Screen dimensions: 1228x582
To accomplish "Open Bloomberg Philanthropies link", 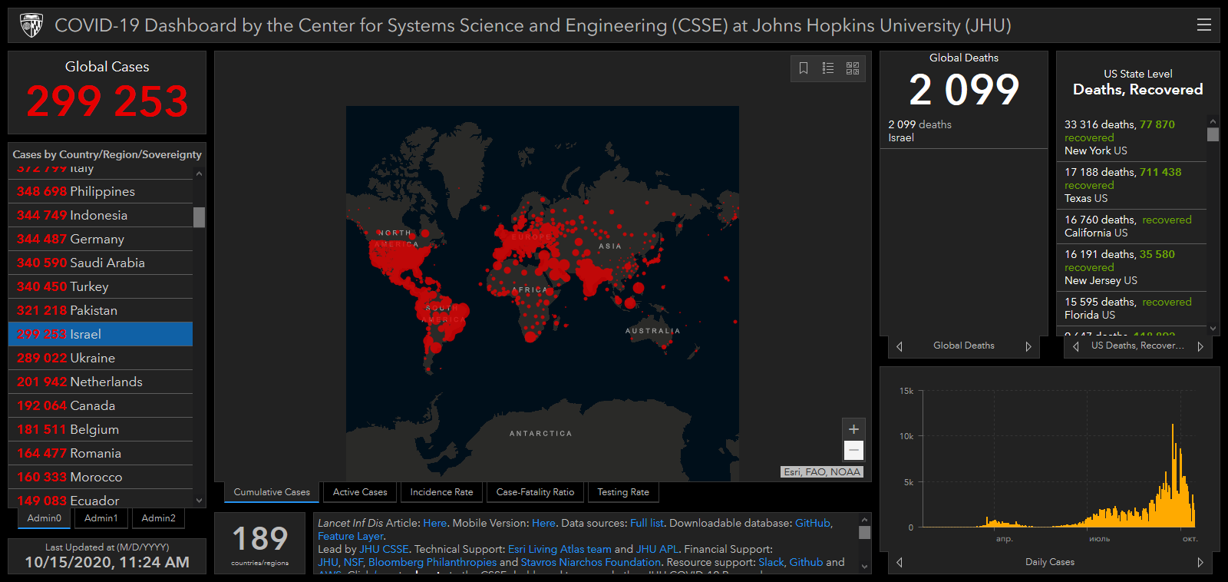I will tap(432, 562).
